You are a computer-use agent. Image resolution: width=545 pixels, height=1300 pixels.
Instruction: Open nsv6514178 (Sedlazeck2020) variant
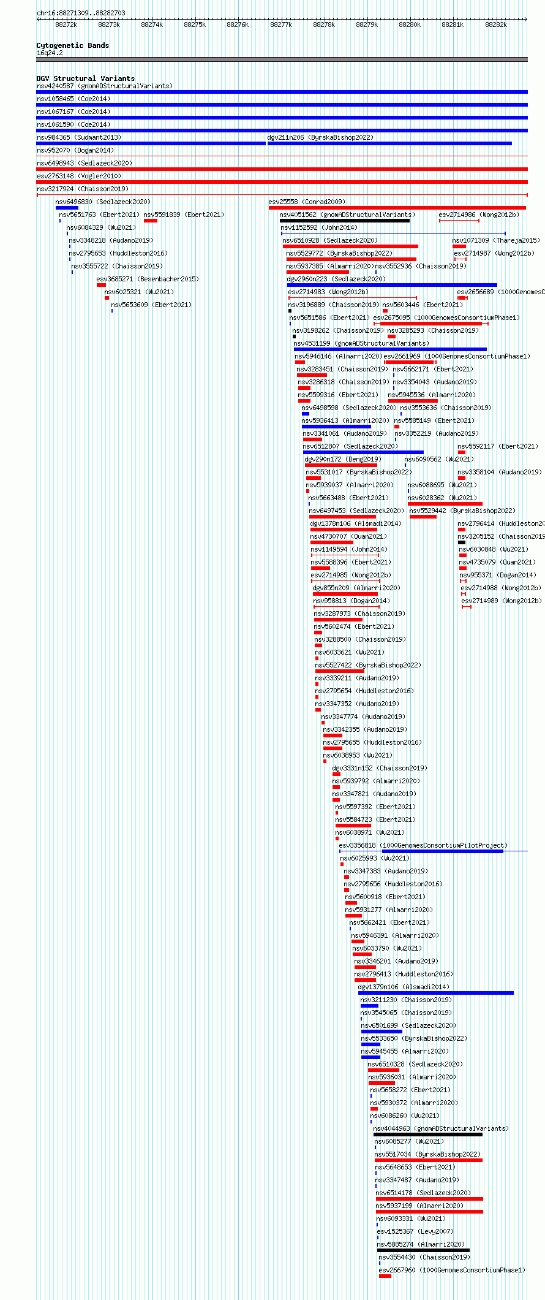423,1193
